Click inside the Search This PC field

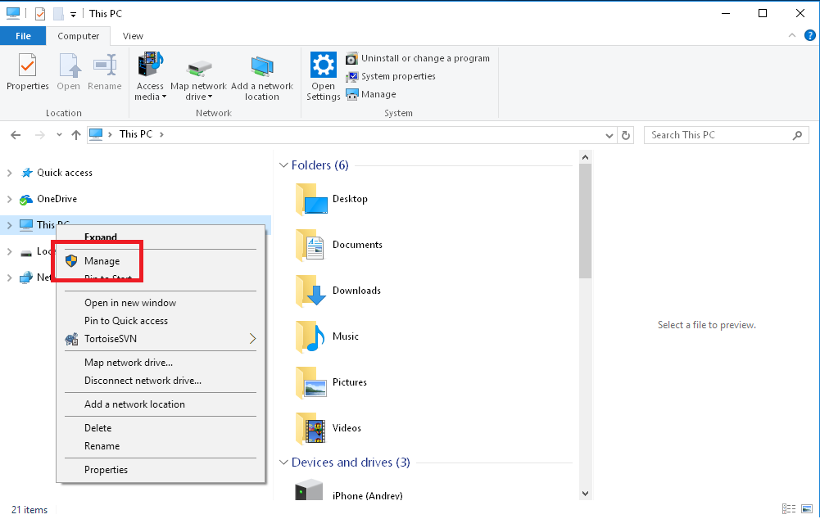(721, 134)
